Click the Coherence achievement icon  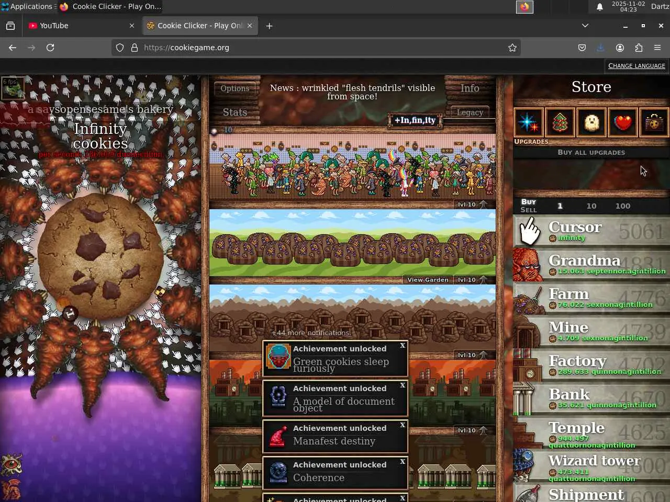(x=278, y=472)
